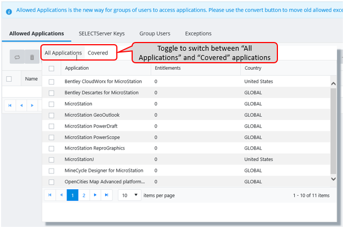Select the All Applications toggle option
Viewport: 344px width, 228px height.
[x=63, y=53]
